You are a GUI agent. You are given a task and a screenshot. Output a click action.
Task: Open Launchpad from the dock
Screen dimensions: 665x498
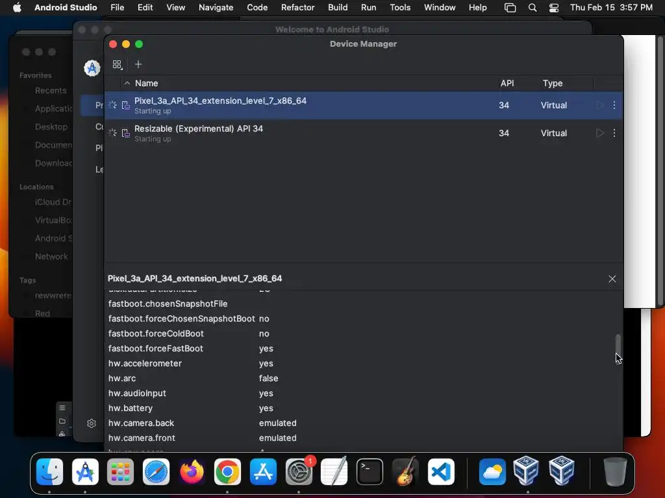[120, 472]
